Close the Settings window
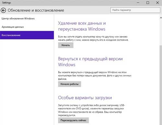Image resolution: width=162 pixels, height=125 pixels. coord(157,3)
